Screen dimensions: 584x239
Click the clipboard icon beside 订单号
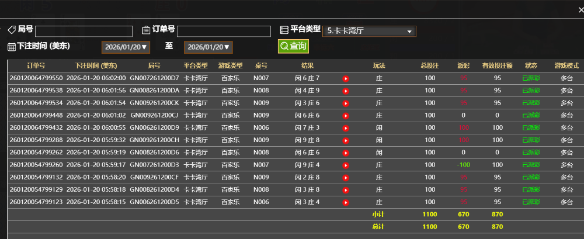[x=146, y=30]
